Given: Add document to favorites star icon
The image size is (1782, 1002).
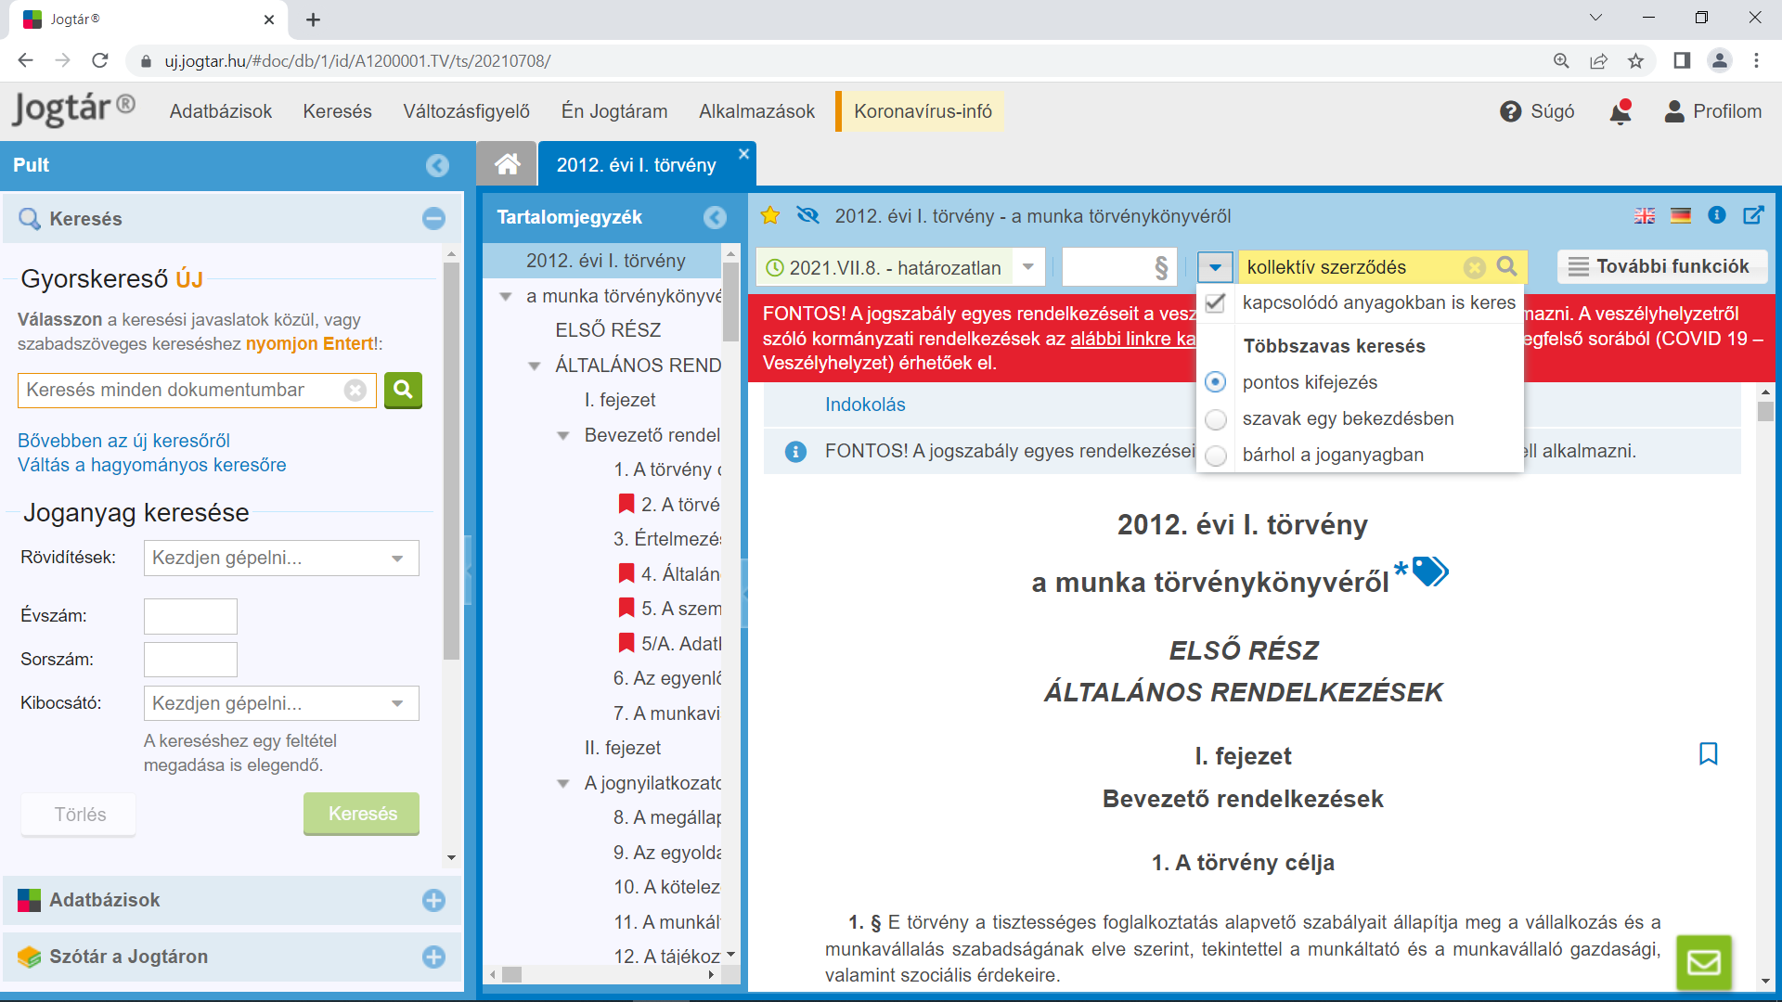Looking at the screenshot, I should 770,216.
